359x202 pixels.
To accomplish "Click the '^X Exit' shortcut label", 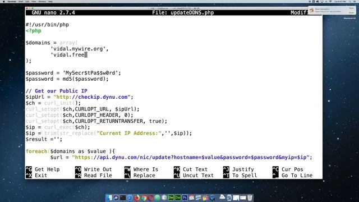I will 36,176.
